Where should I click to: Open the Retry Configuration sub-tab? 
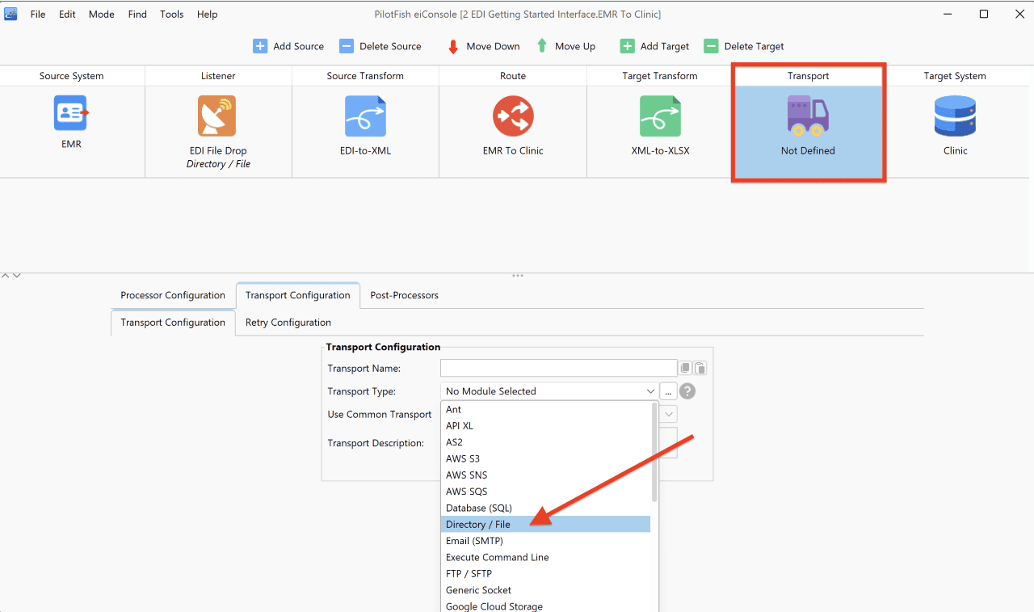point(288,323)
